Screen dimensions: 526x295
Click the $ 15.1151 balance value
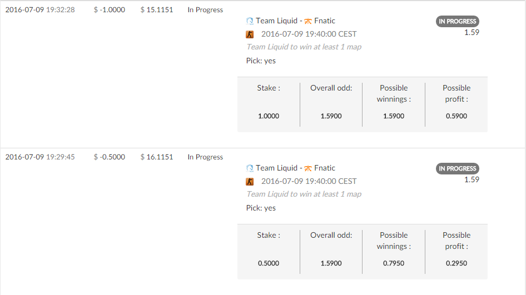click(x=157, y=10)
